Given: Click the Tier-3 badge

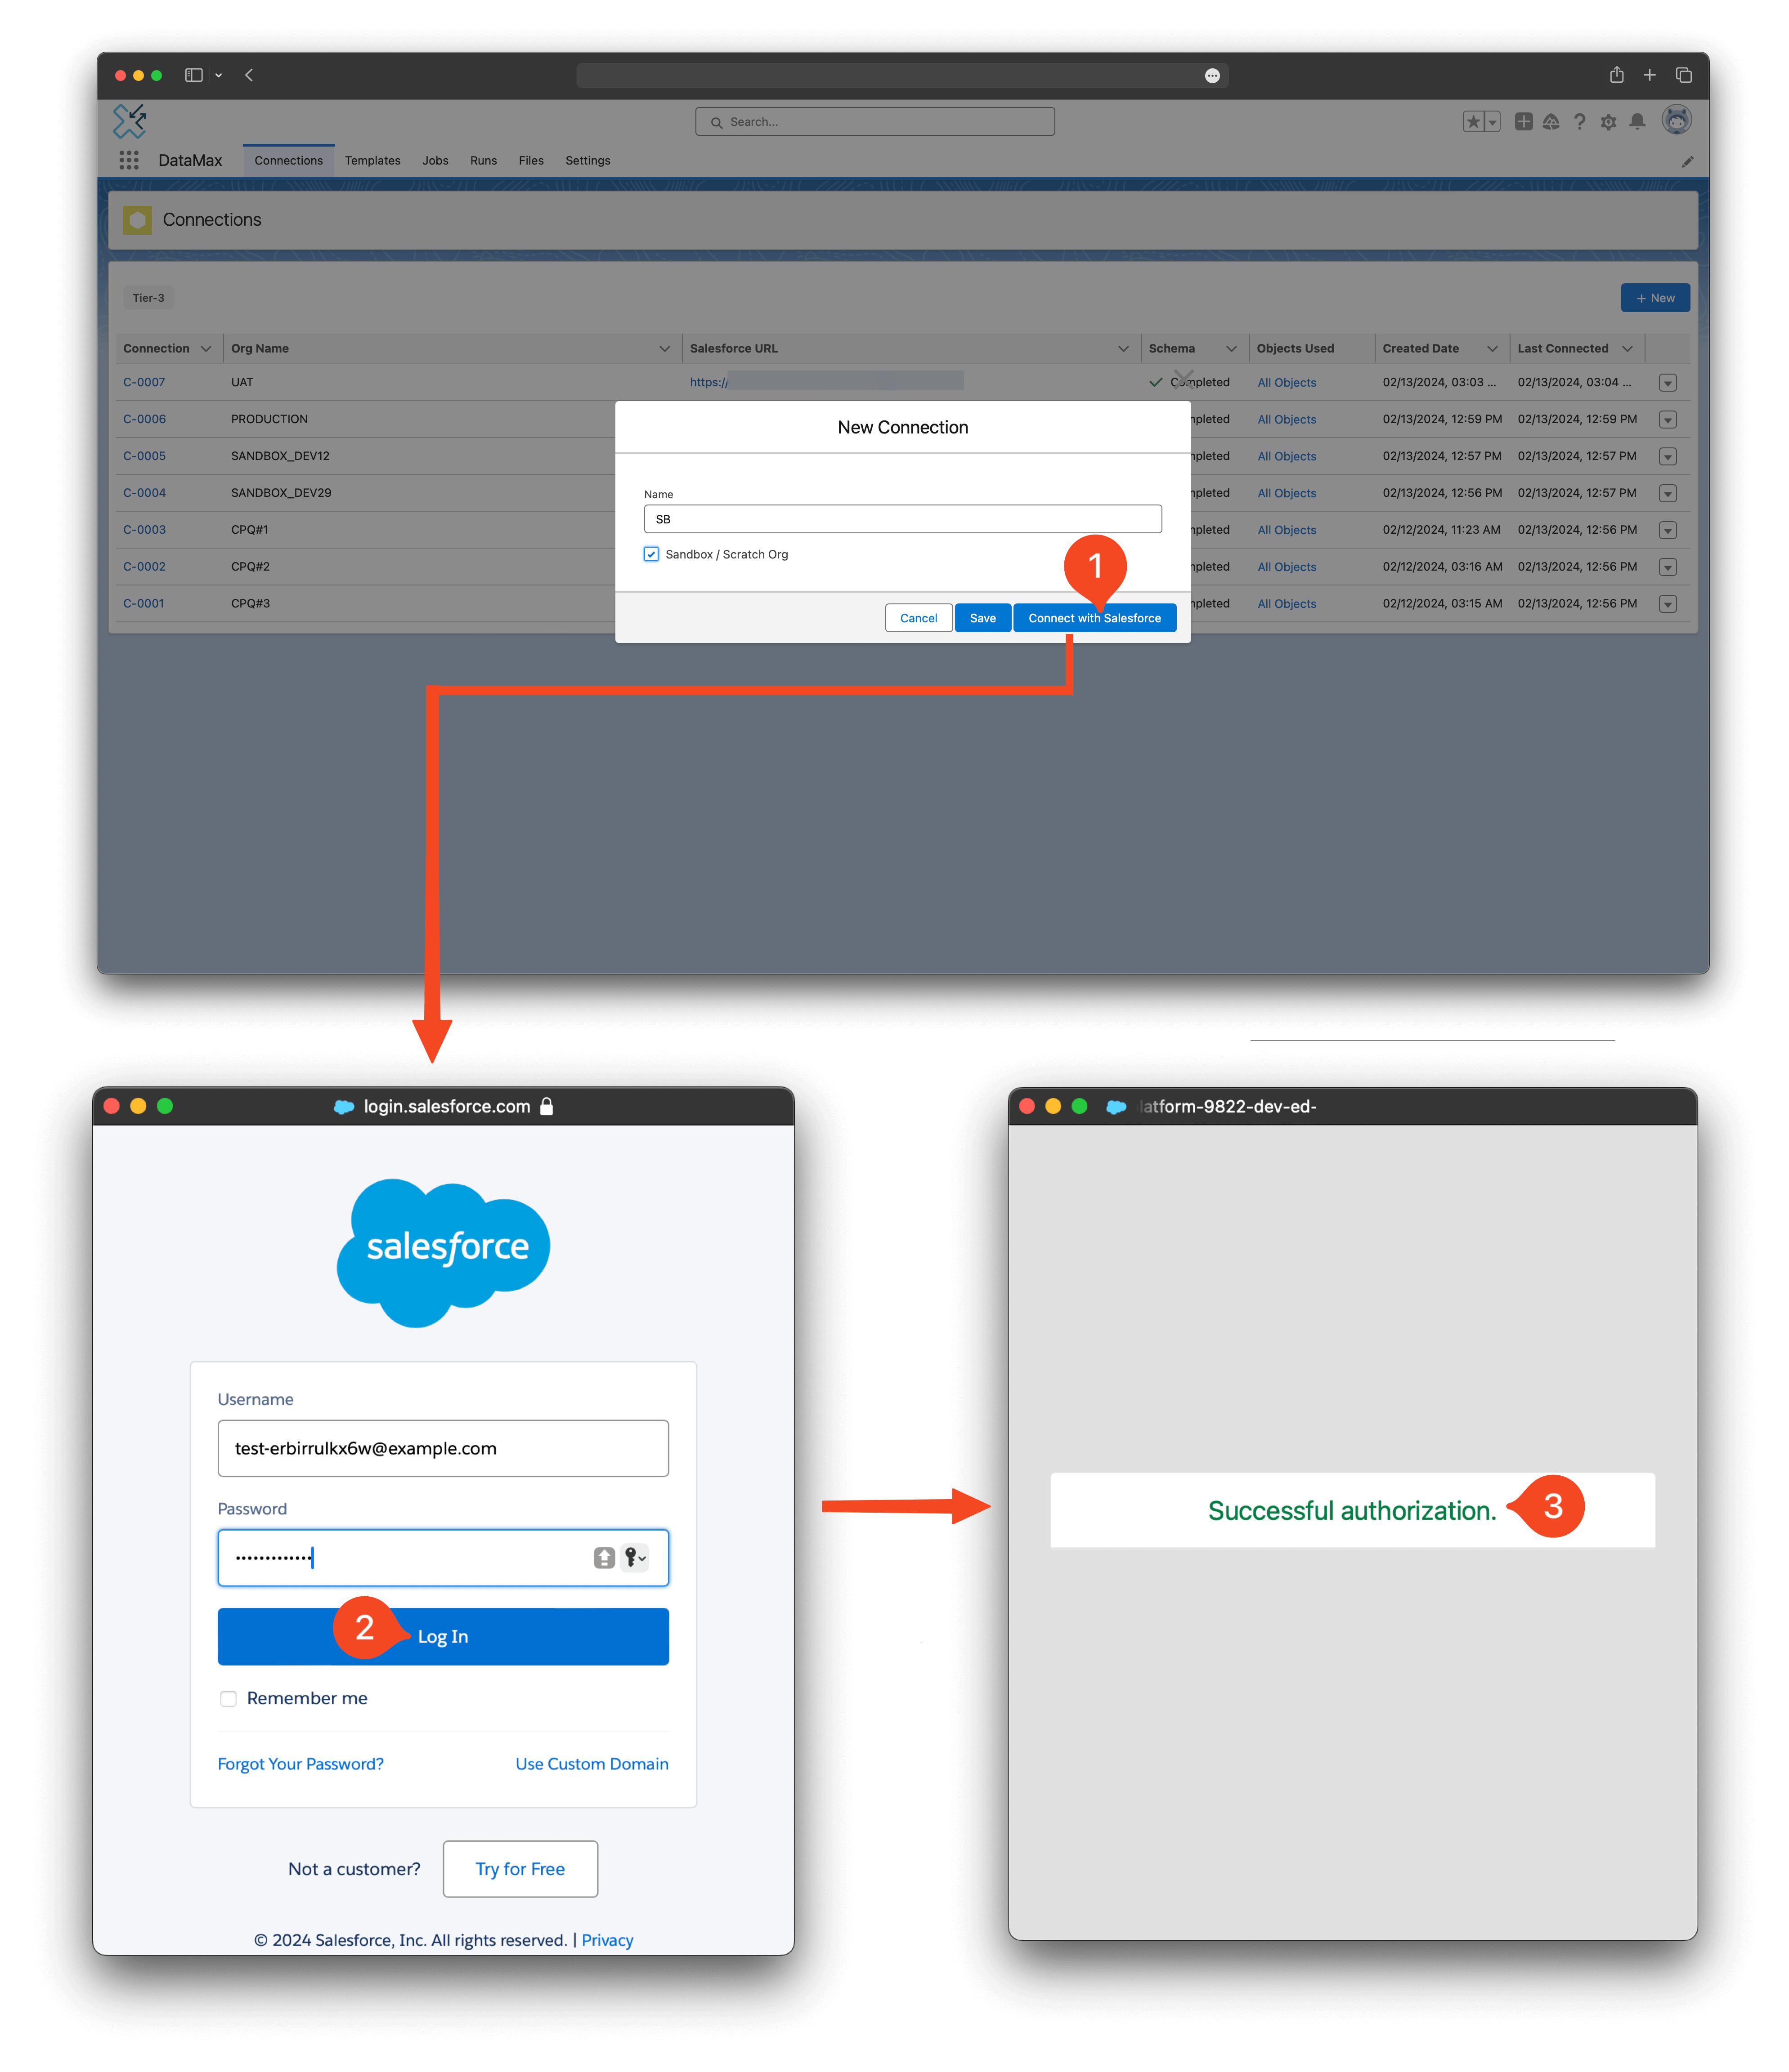Looking at the screenshot, I should (148, 298).
